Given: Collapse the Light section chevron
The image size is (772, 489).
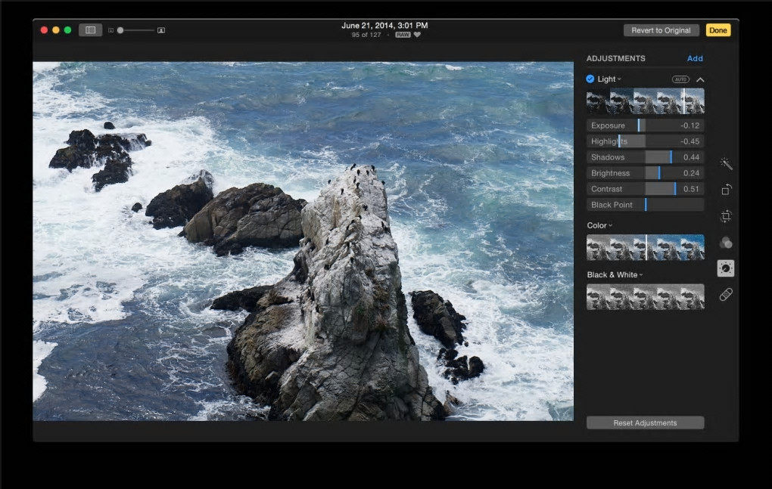Looking at the screenshot, I should coord(700,79).
